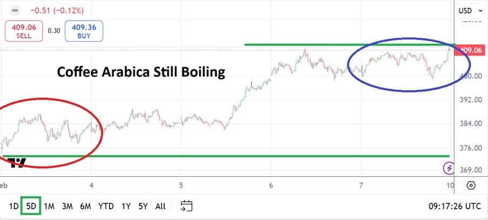Open chart settings hexagon icon
Screen dimensions: 488x220
tap(470, 185)
